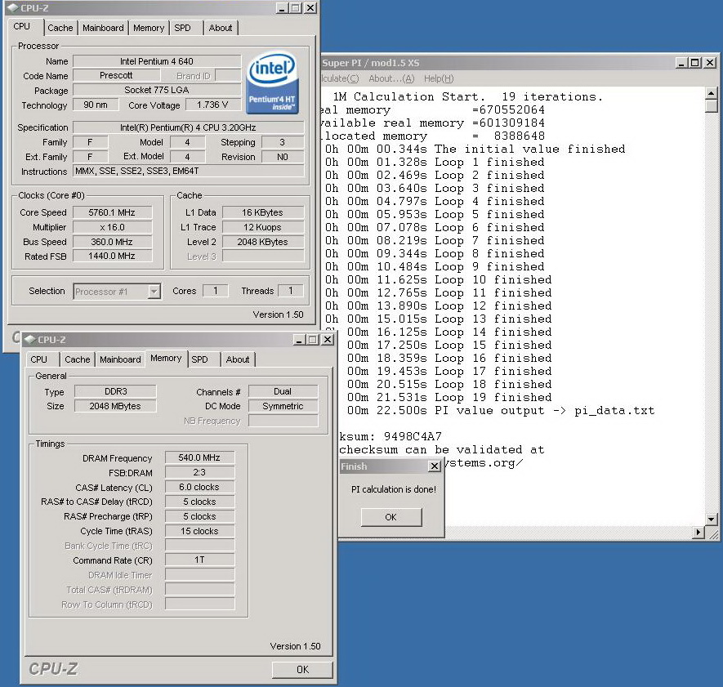Click the Super PI vertical scrollbar thumb
Image resolution: width=723 pixels, height=687 pixels.
[711, 105]
